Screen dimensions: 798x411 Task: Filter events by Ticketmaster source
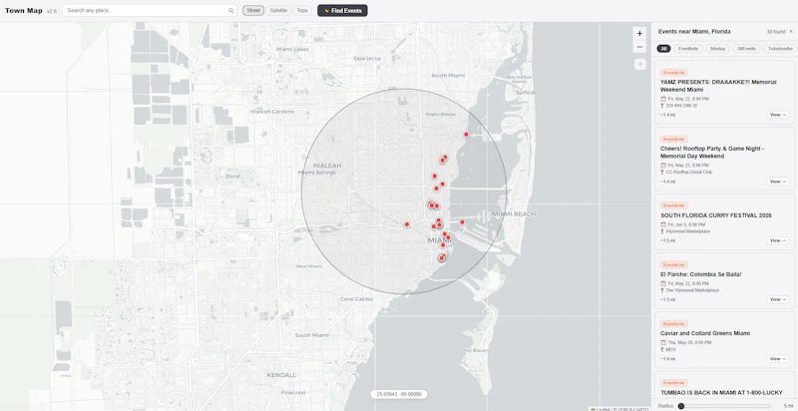[x=780, y=49]
